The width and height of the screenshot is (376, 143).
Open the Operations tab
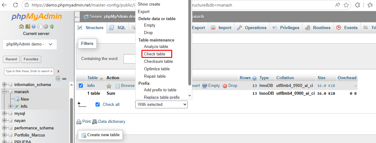point(252,28)
